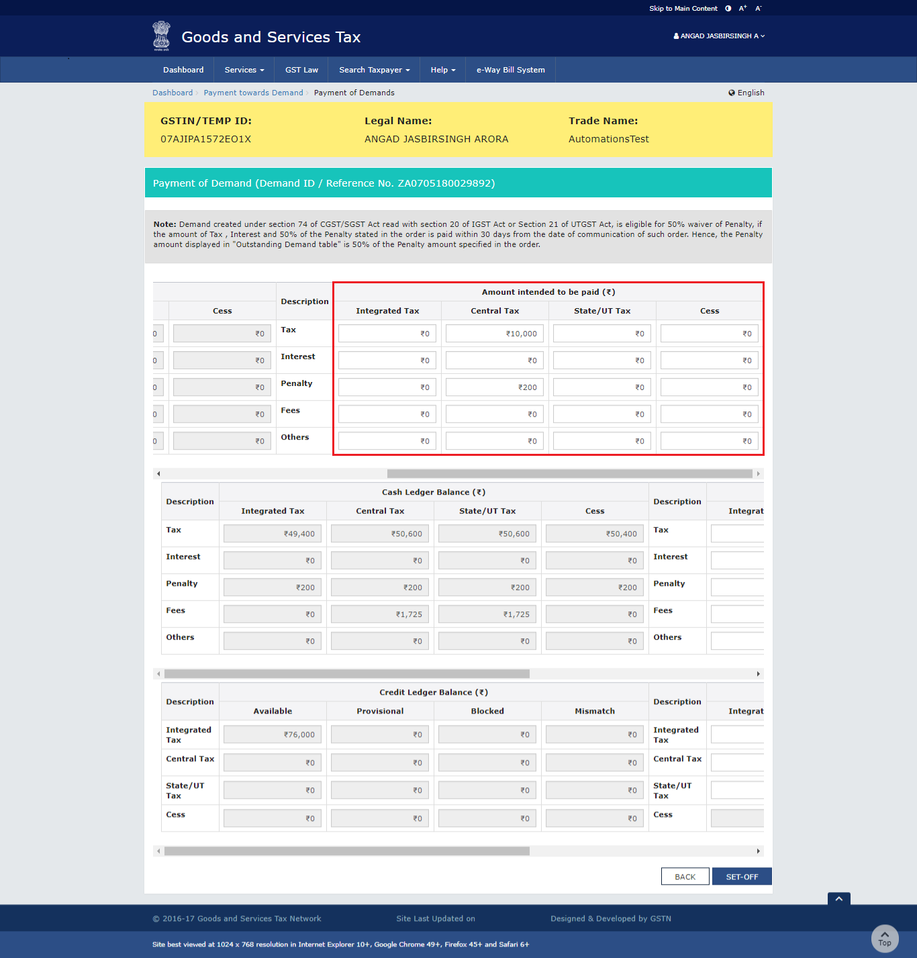Follow the Payment towards Demand breadcrumb link
This screenshot has width=917, height=958.
[x=253, y=93]
